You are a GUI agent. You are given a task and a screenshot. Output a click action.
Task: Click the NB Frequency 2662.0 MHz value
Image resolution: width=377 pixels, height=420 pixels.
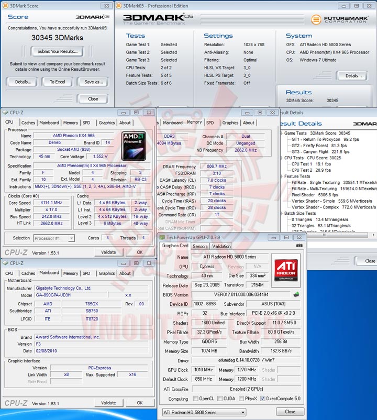pos(246,150)
